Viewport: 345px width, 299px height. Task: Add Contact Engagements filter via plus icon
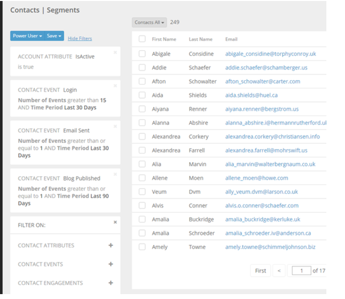[x=111, y=283]
